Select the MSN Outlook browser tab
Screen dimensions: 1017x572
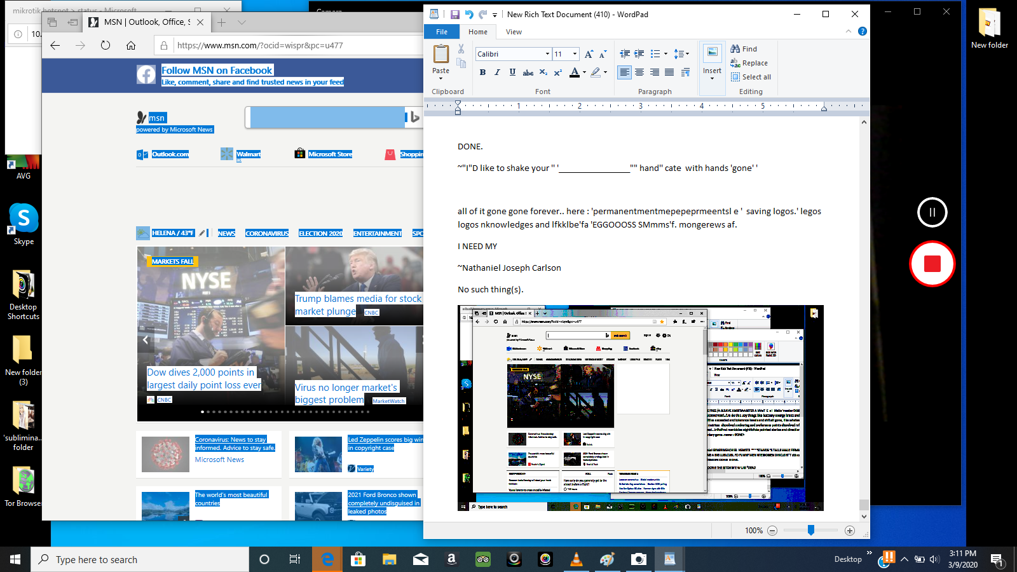pos(146,22)
